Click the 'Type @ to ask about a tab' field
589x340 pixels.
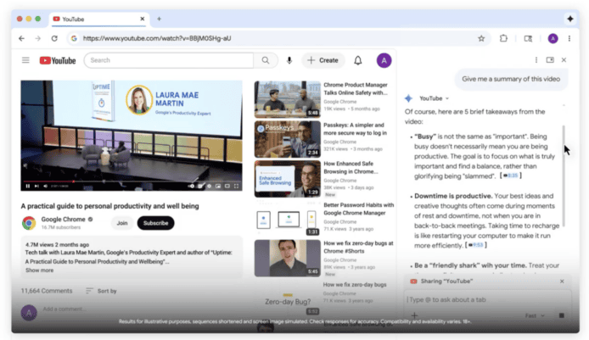487,299
